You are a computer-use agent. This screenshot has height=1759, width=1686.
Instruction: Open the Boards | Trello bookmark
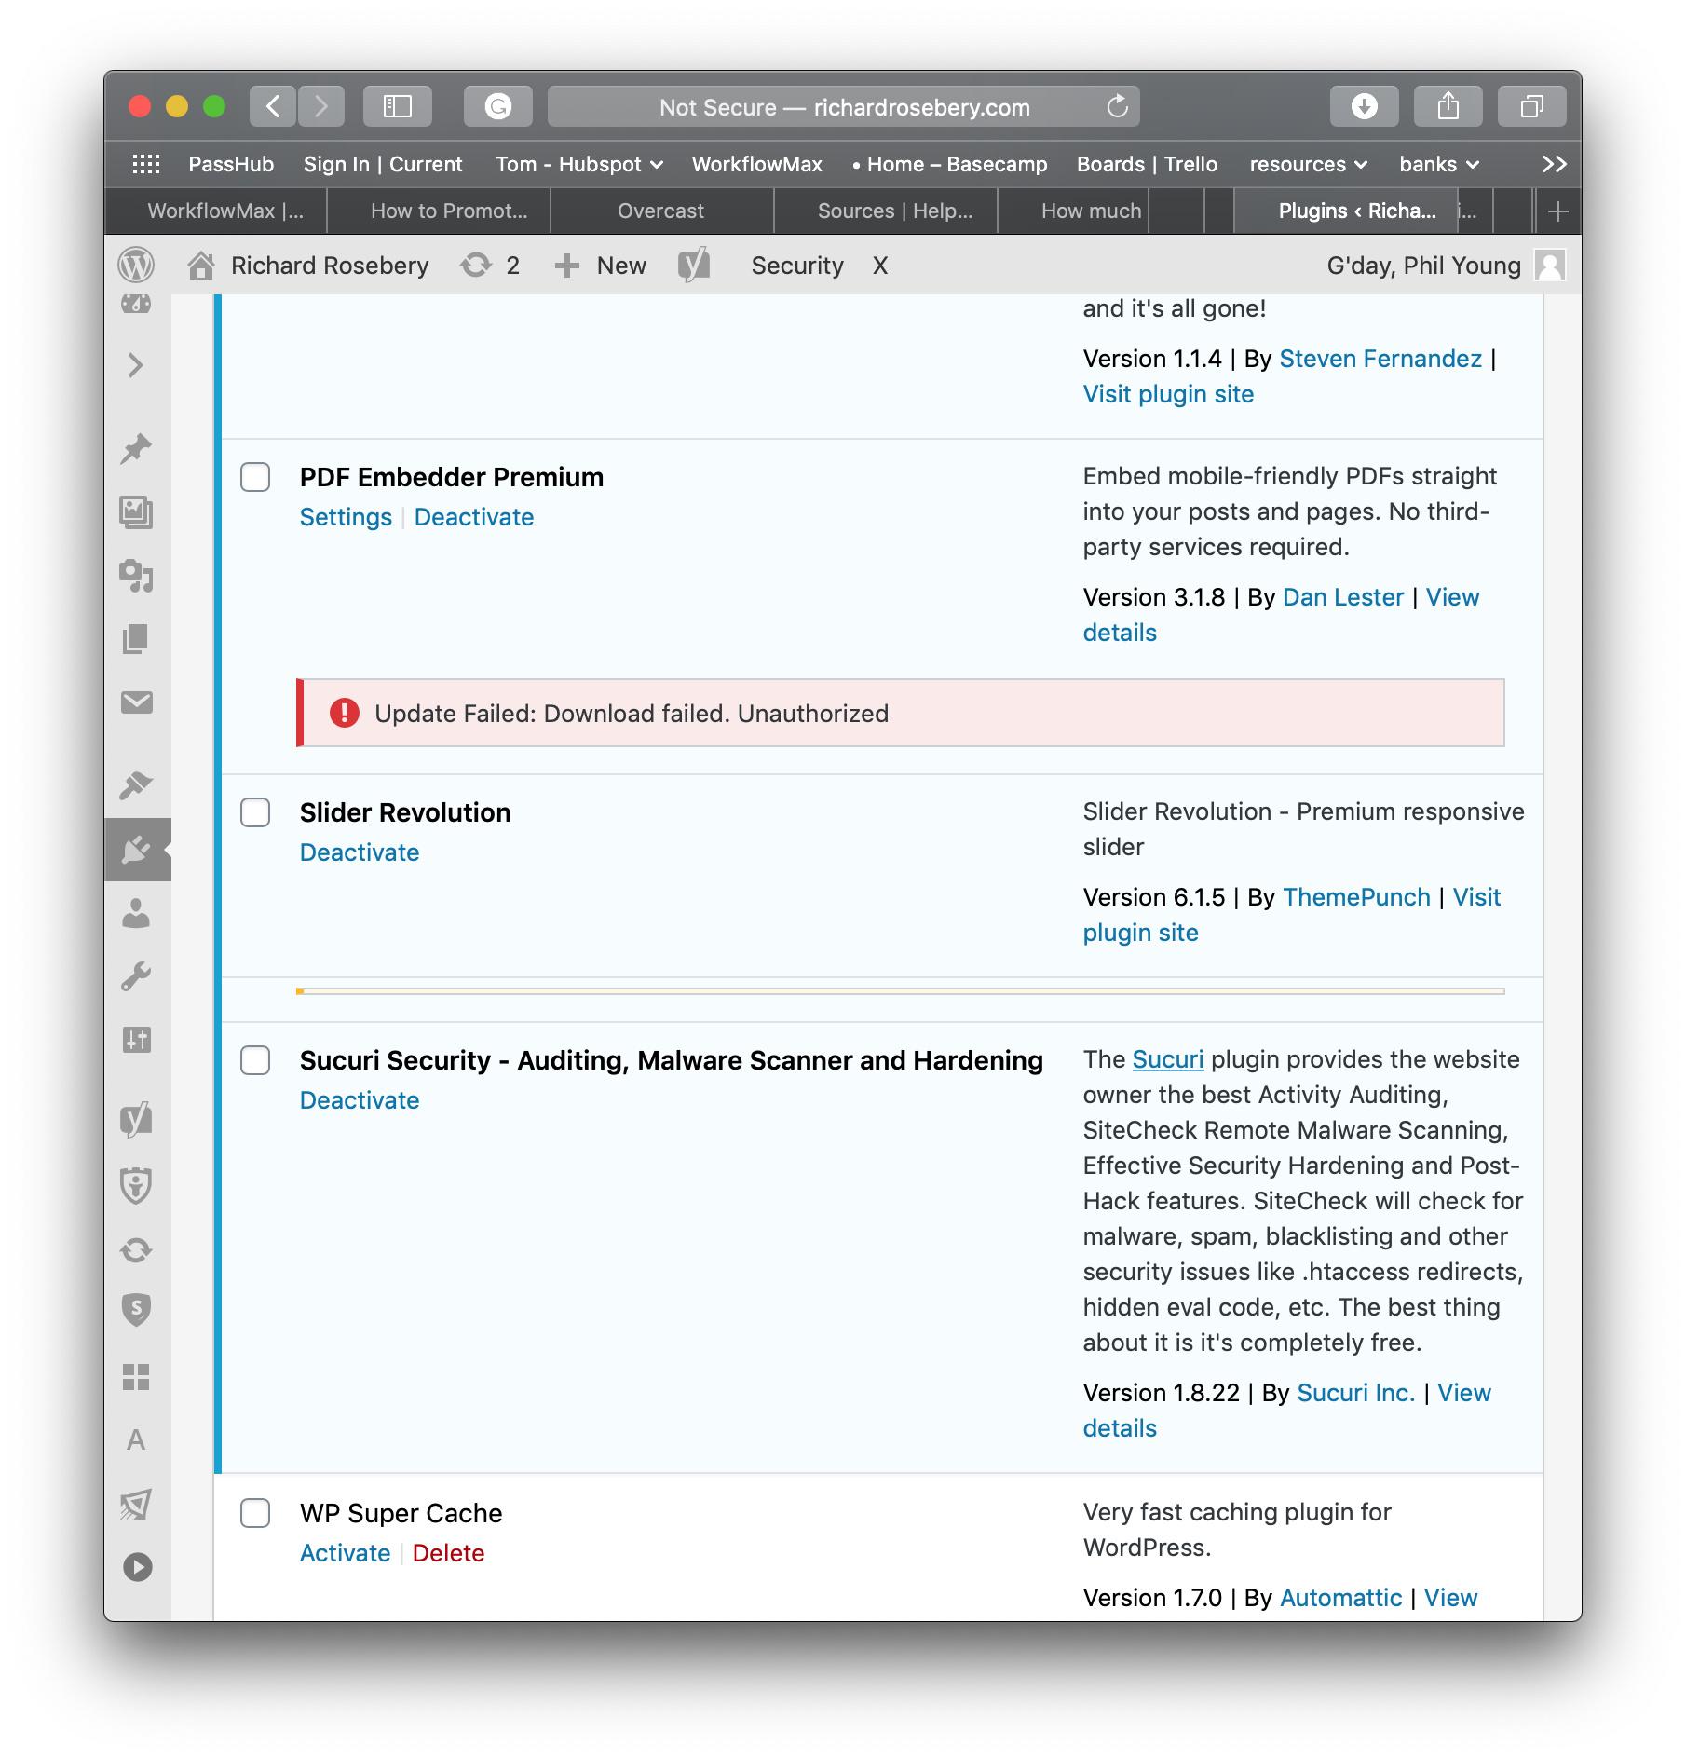tap(1148, 164)
